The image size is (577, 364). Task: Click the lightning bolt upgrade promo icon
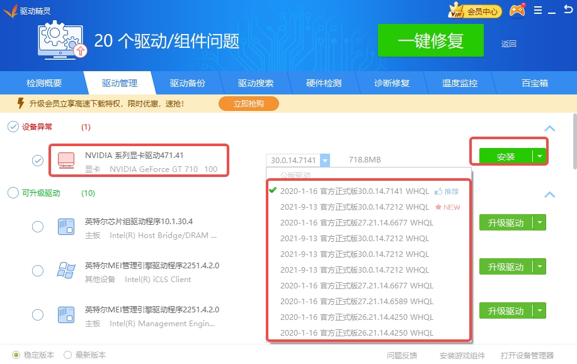[20, 103]
